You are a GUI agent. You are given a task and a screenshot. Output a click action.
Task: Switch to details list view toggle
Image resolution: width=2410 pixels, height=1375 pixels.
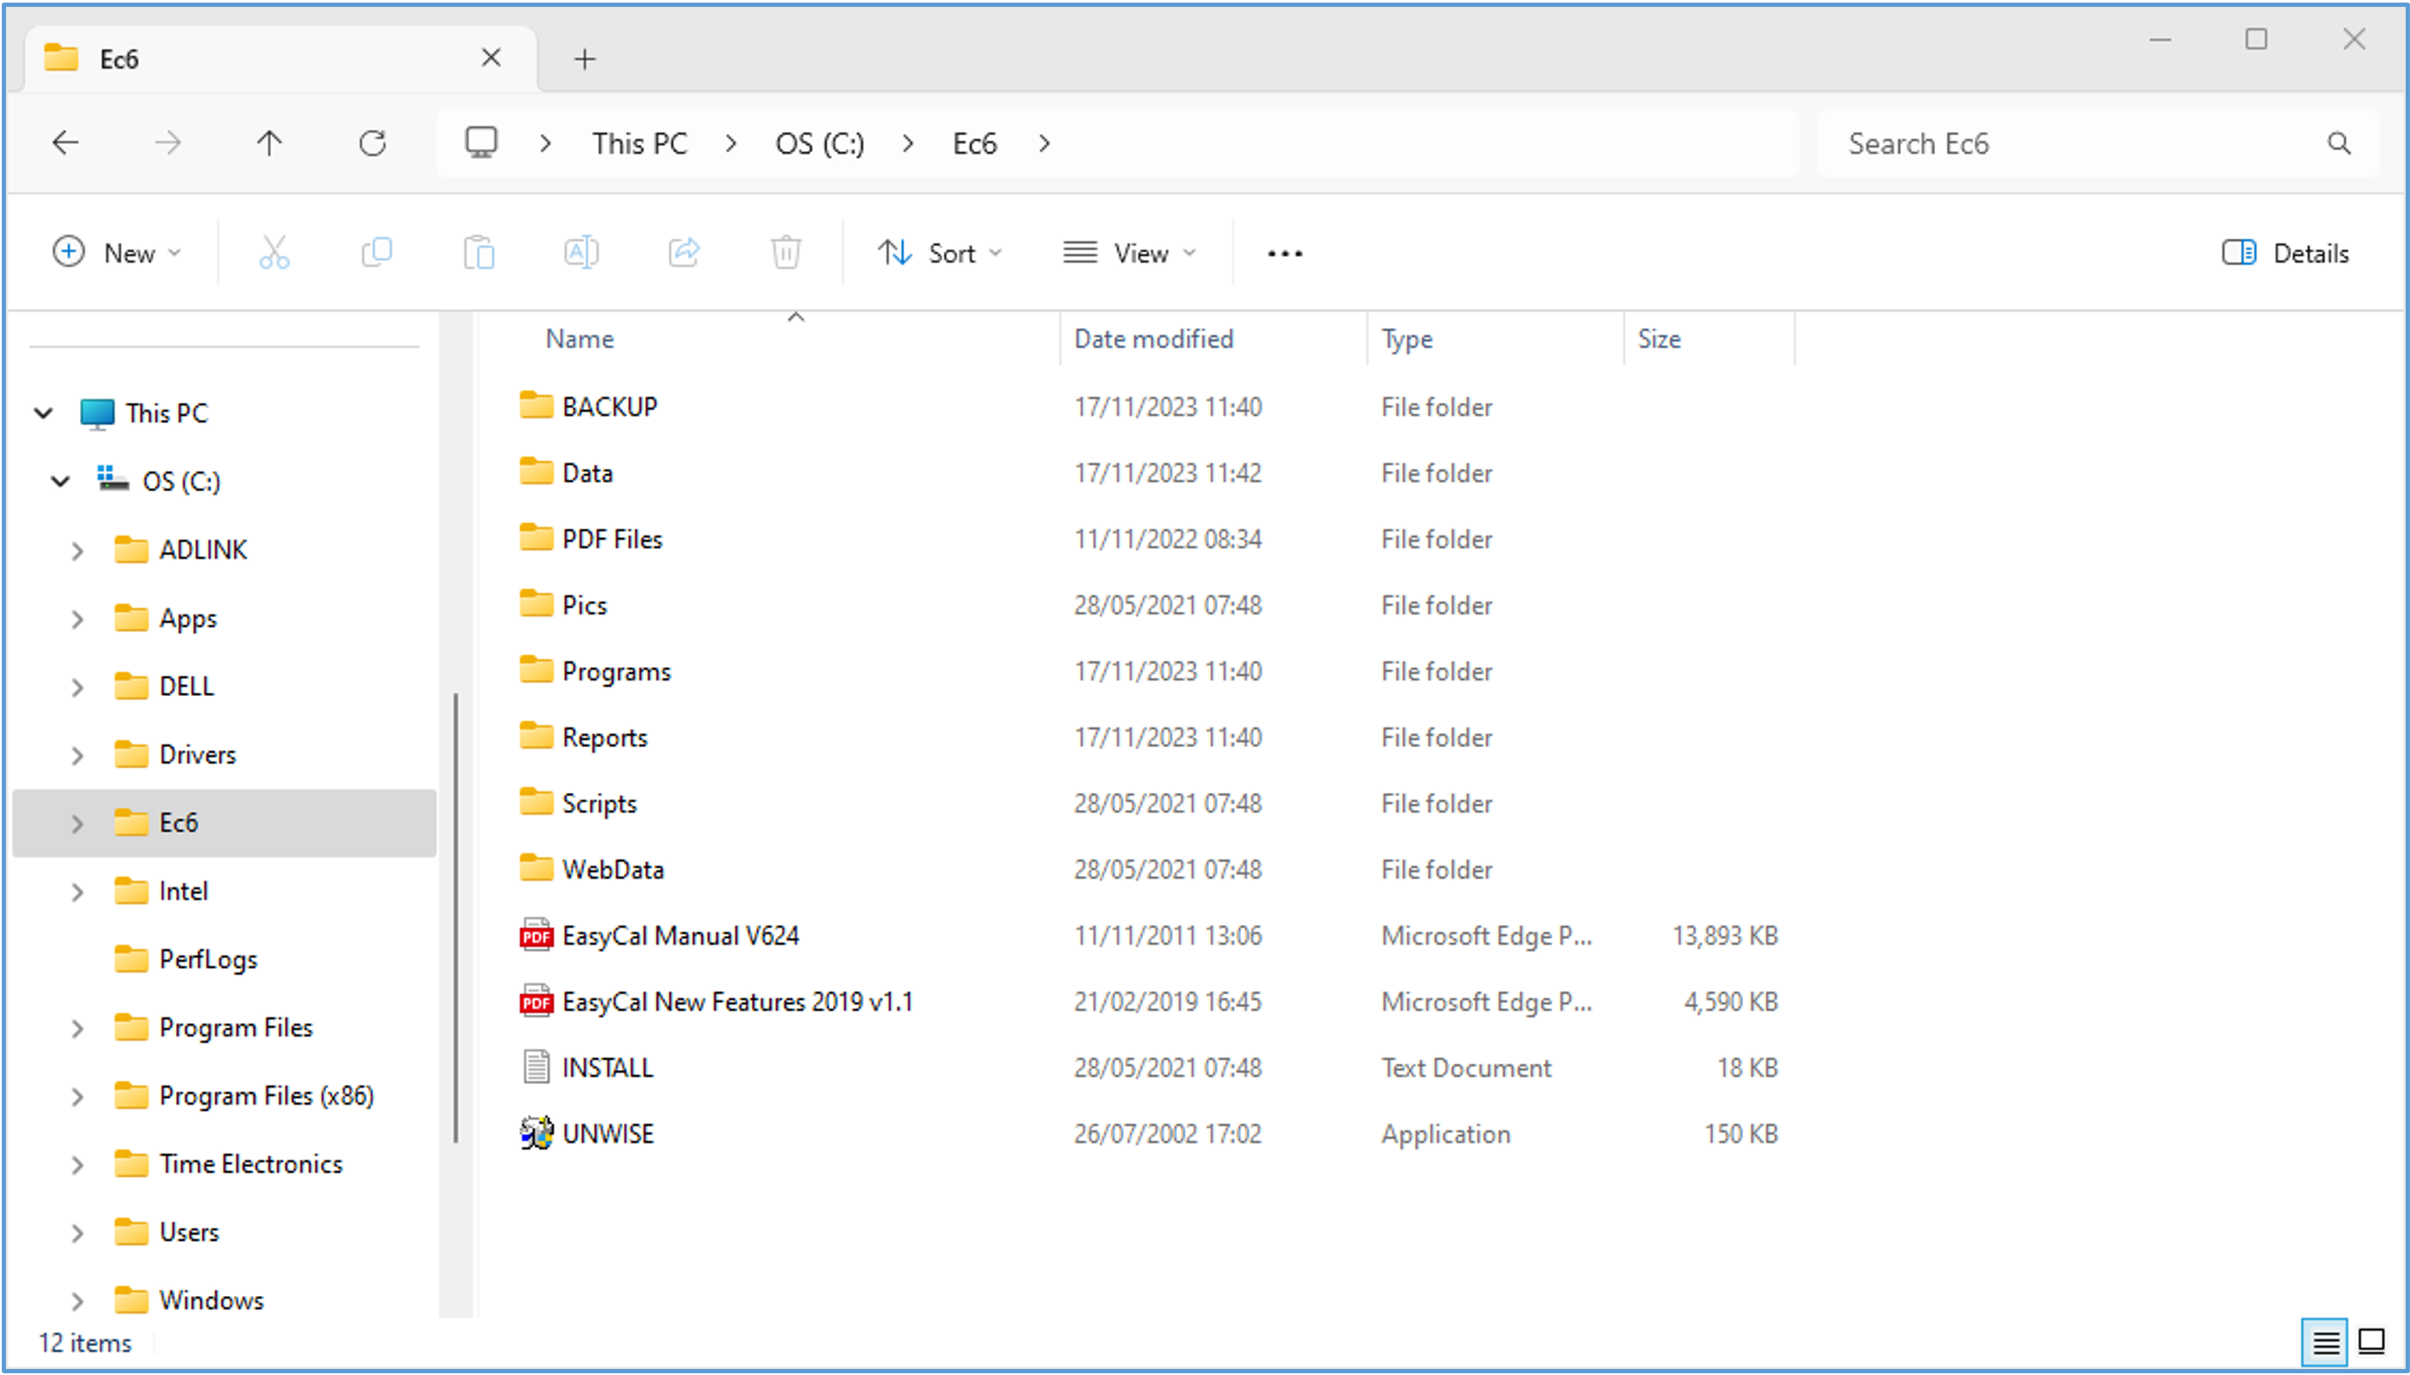point(2325,1341)
